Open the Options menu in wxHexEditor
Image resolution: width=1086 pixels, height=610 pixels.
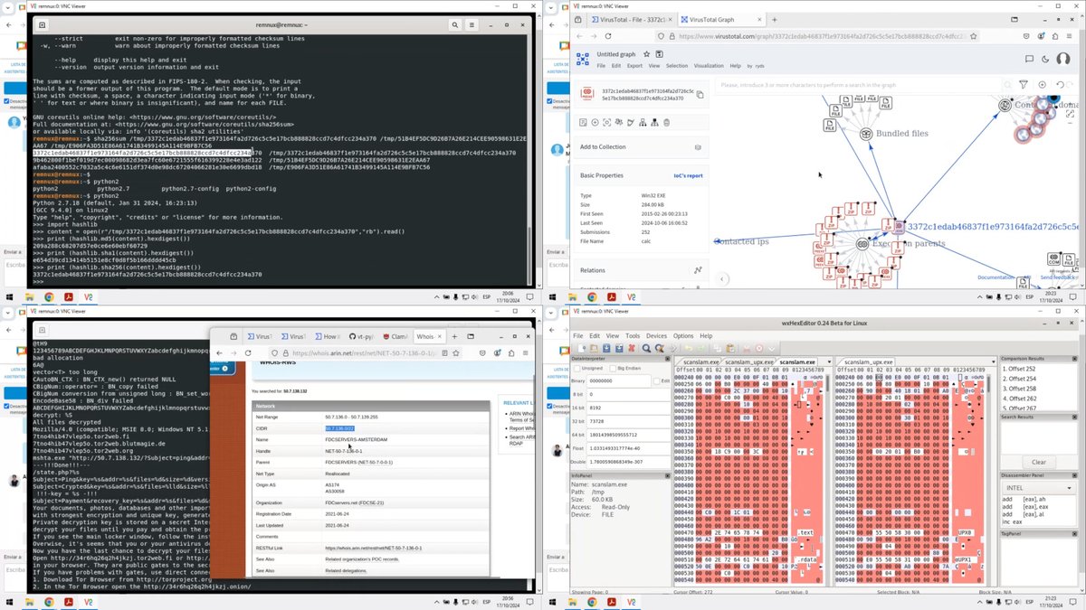point(684,335)
